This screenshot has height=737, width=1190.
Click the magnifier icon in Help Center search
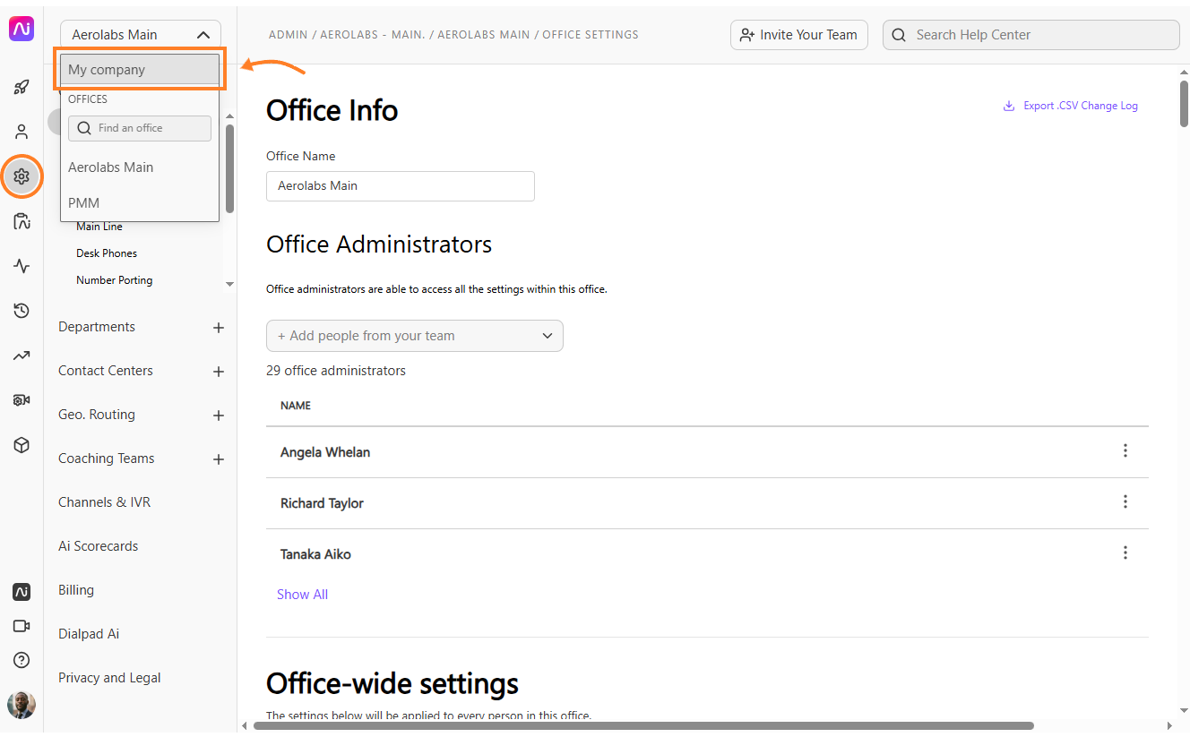pyautogui.click(x=900, y=35)
